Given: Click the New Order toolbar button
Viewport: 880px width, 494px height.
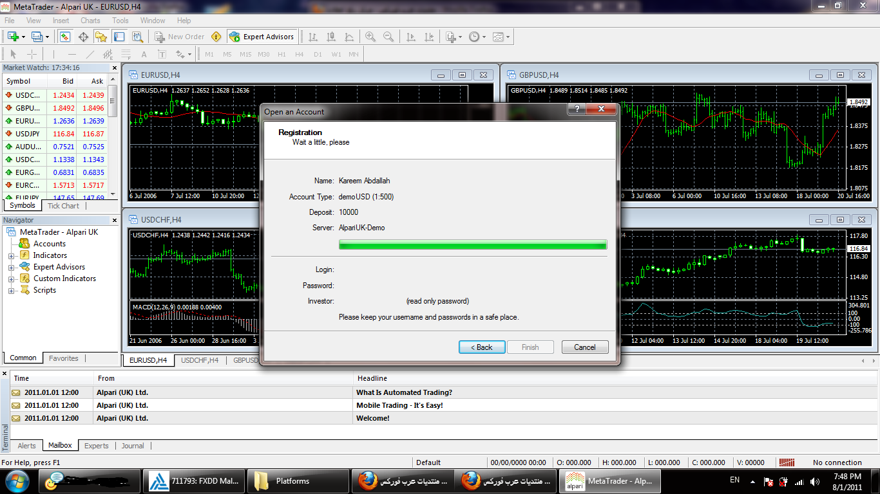Looking at the screenshot, I should click(179, 37).
